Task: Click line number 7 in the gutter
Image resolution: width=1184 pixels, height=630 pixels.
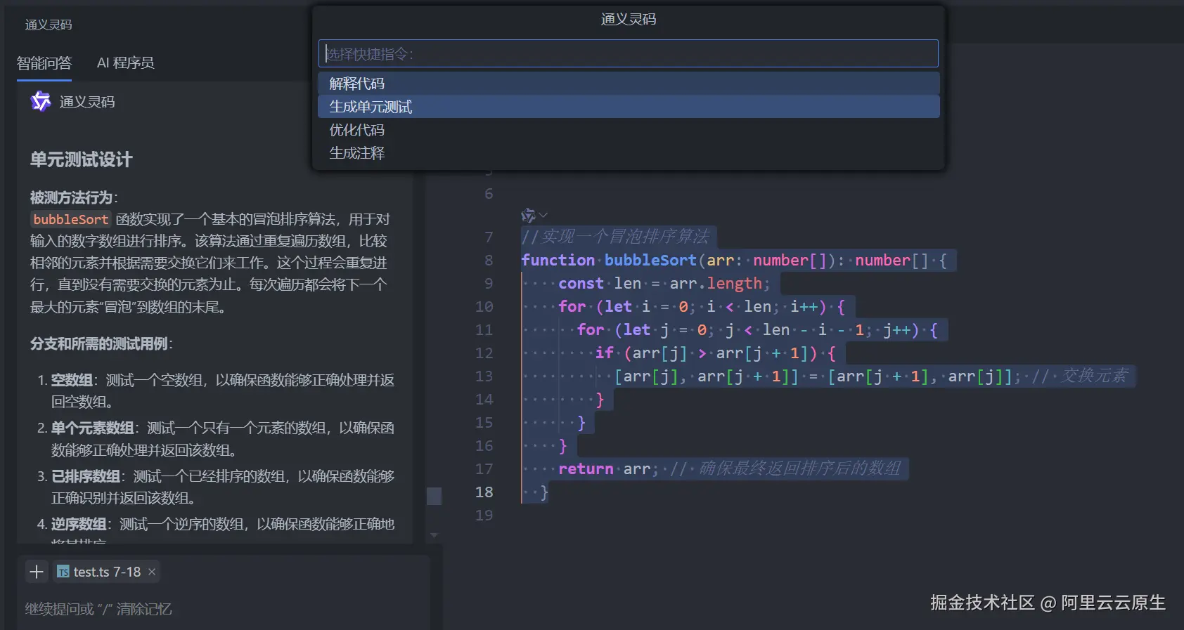Action: tap(489, 237)
